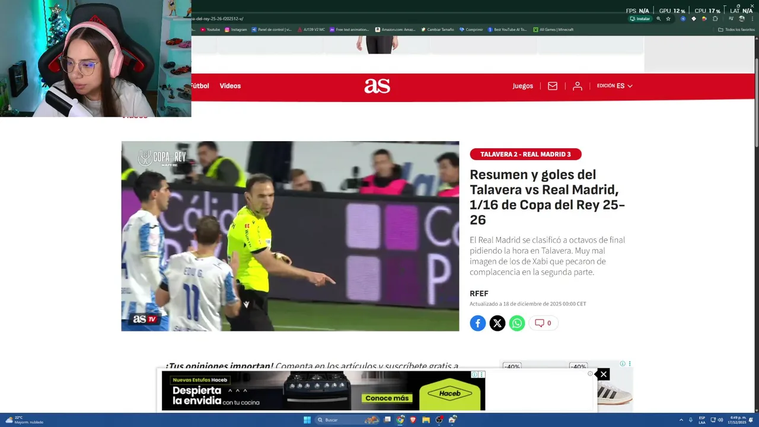Open the browser extensions puzzle icon
This screenshot has width=759, height=427.
pyautogui.click(x=715, y=19)
